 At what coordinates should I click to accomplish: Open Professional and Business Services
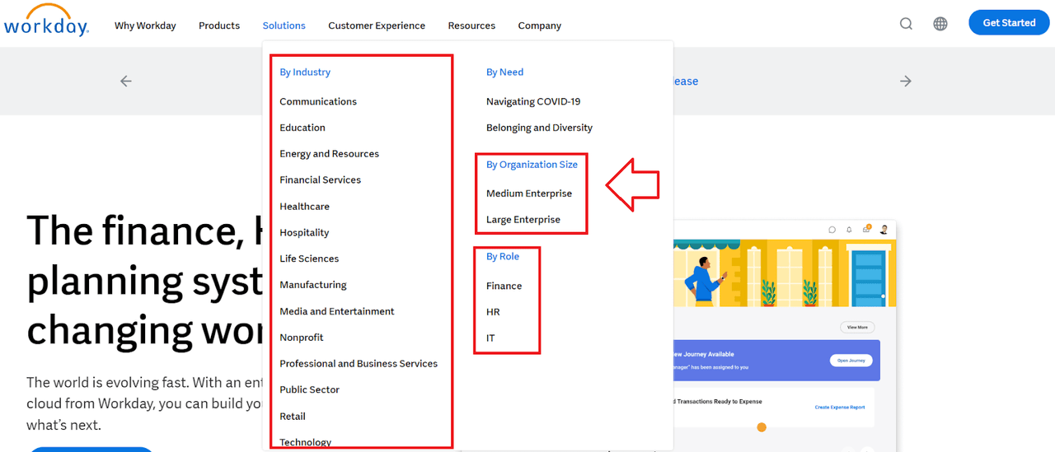click(x=359, y=364)
